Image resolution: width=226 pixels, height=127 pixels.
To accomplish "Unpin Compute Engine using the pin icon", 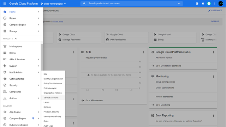I will (33, 119).
